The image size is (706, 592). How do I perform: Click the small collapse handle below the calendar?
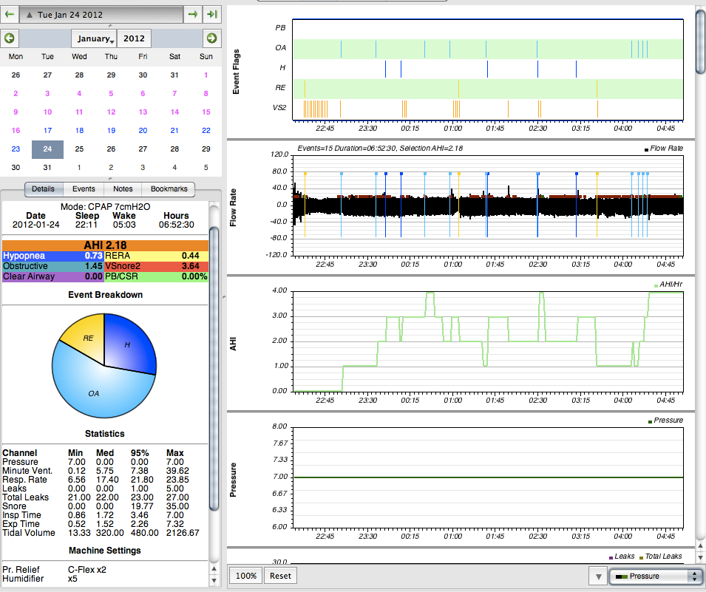coord(111,178)
